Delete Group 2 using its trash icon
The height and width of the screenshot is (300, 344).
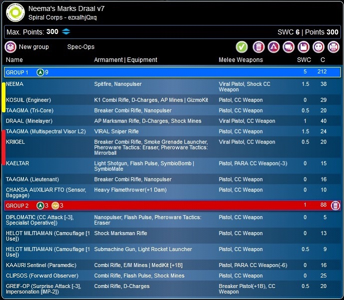click(335, 205)
